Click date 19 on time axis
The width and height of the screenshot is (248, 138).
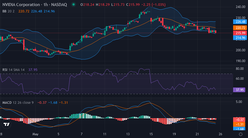pos(174,134)
